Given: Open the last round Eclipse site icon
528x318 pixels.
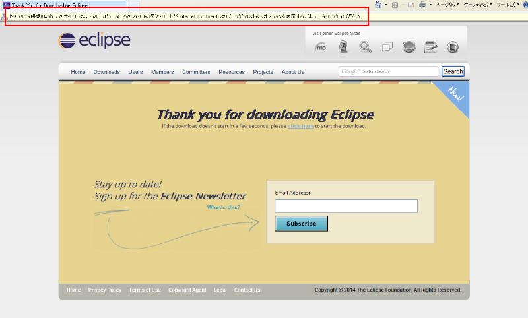Looking at the screenshot, I should (453, 47).
